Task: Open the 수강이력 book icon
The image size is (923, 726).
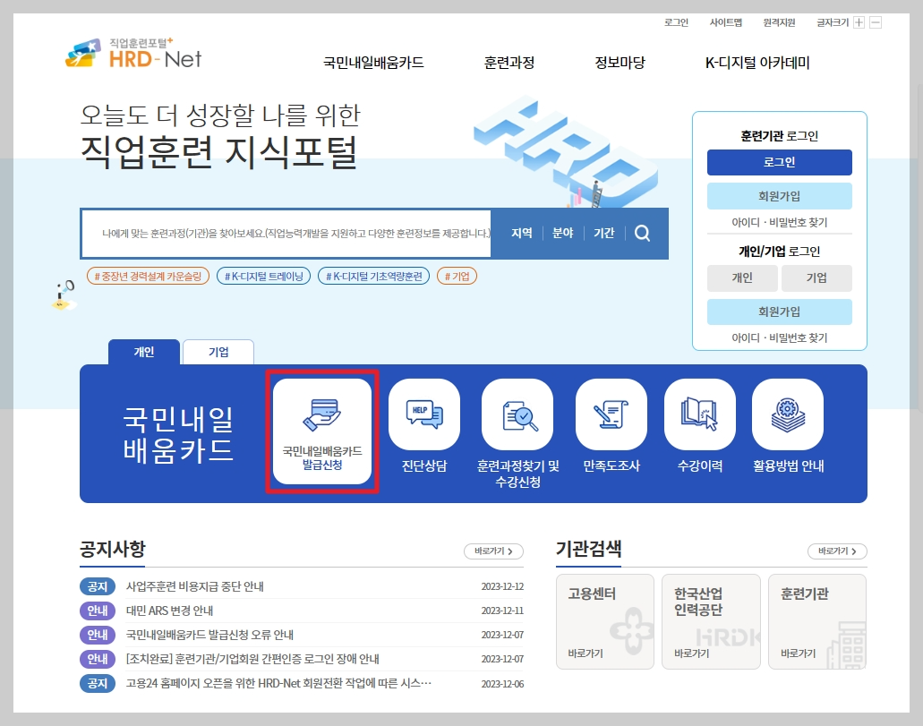Action: point(700,414)
